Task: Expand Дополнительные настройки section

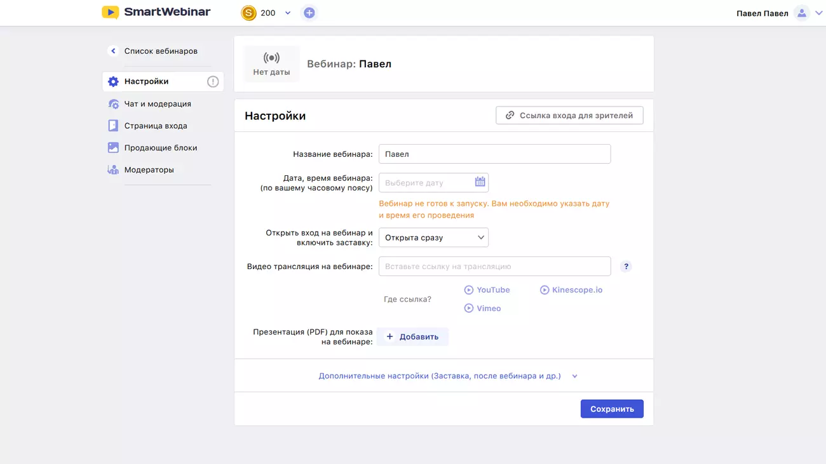Action: click(x=447, y=376)
